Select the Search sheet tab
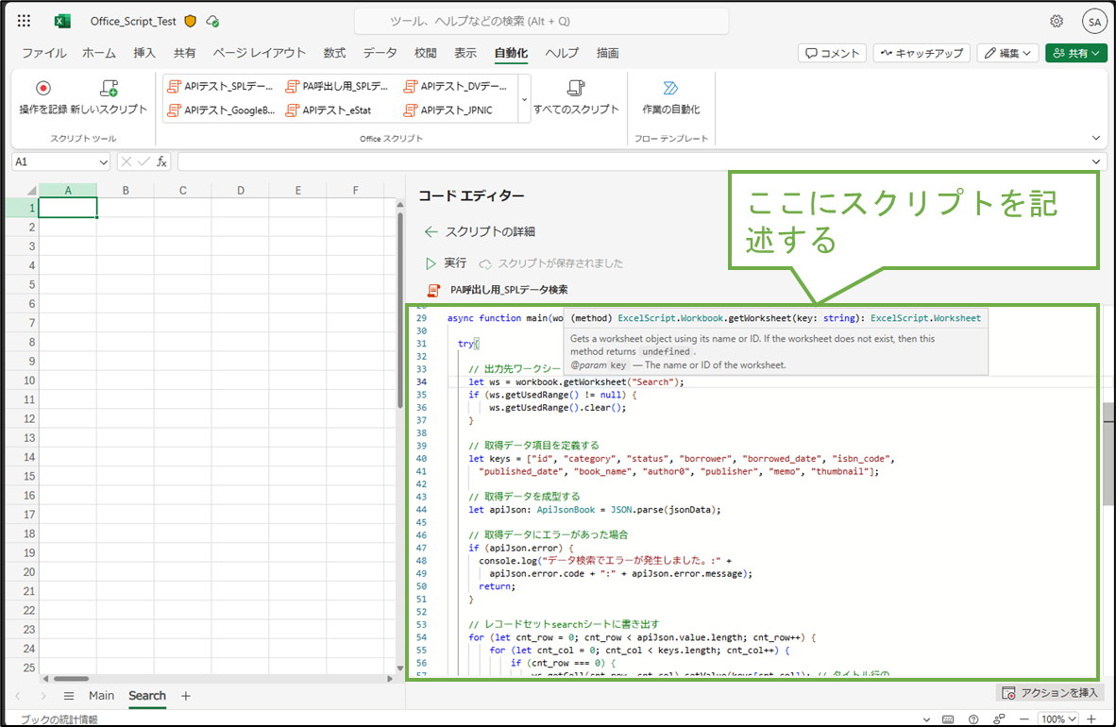The width and height of the screenshot is (1116, 727). pyautogui.click(x=147, y=696)
